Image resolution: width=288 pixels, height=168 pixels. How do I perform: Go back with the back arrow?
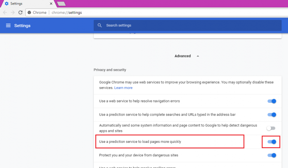tap(5, 12)
